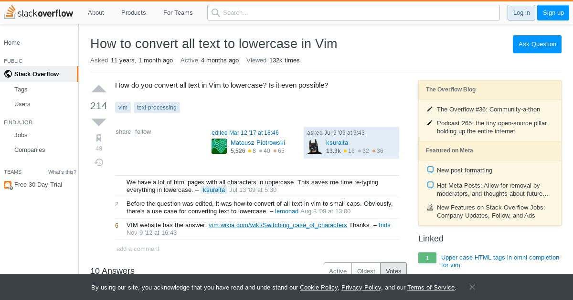Open Companies in the sidebar

click(30, 150)
